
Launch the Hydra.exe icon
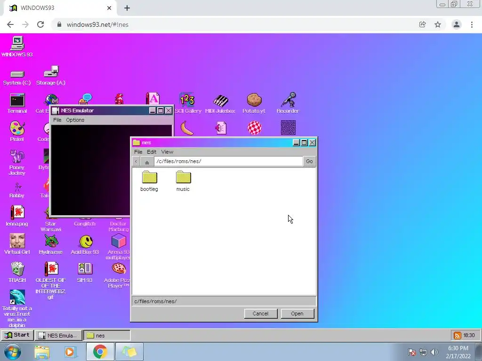(51, 244)
